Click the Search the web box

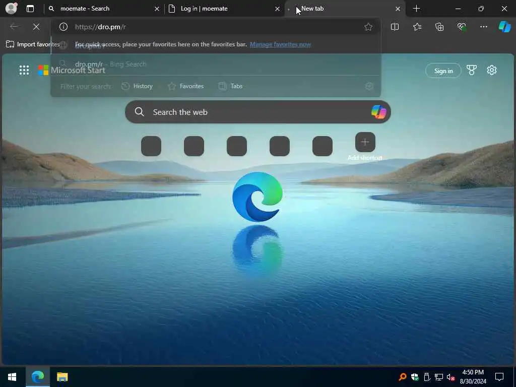tap(257, 112)
